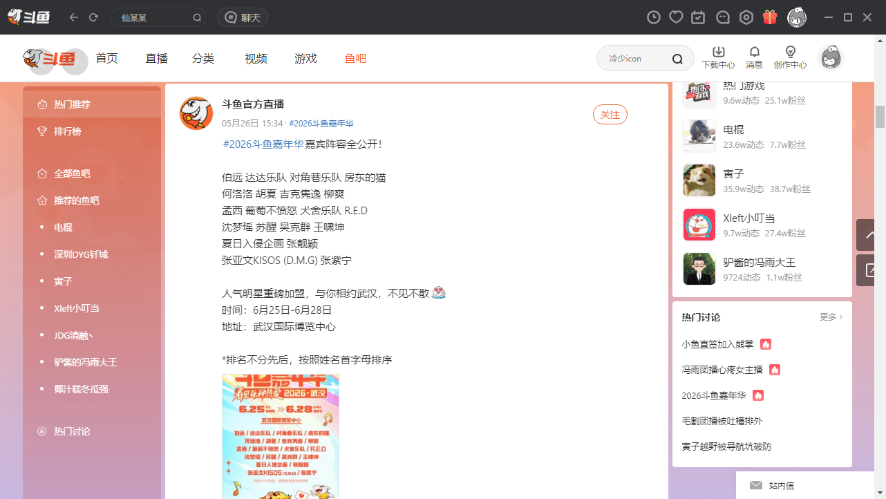The image size is (886, 499).
Task: Open the chat bubble icon in title bar
Action: click(x=723, y=17)
